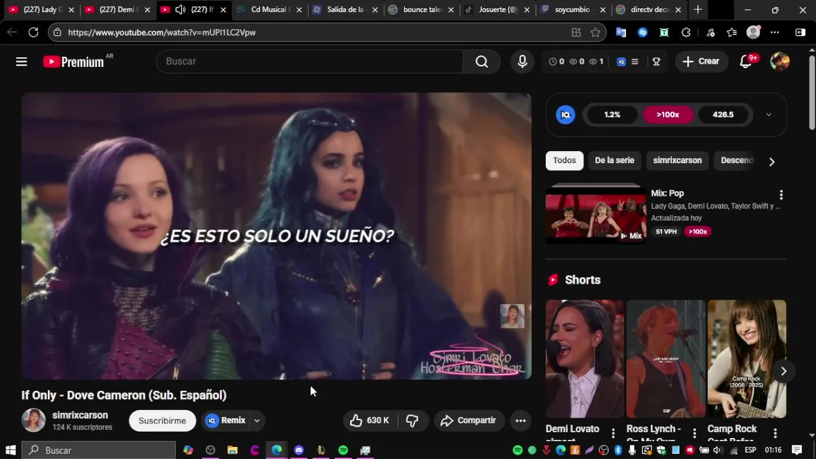
Task: Open split screen icon in address bar
Action: (x=576, y=33)
